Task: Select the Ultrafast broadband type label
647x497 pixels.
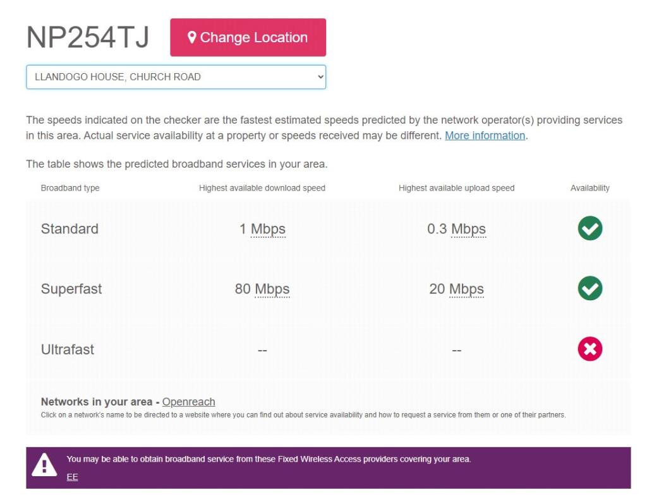Action: click(68, 349)
